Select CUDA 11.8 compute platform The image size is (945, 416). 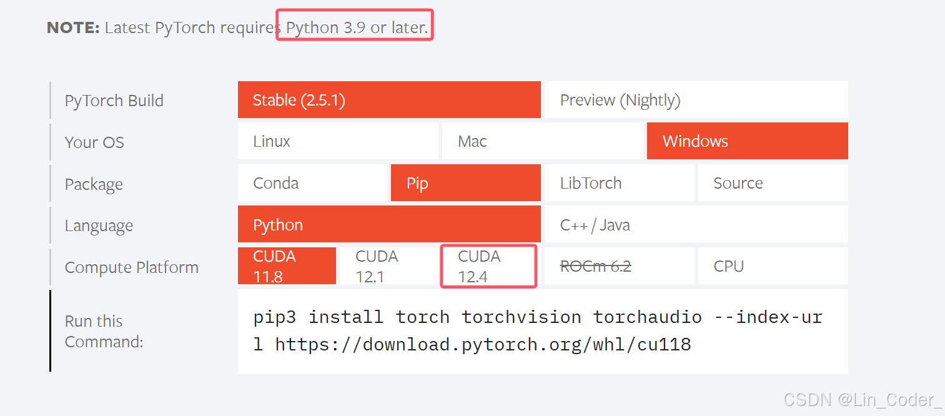(287, 266)
